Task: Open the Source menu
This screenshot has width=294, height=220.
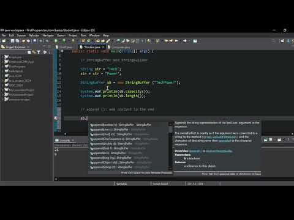Action: point(21,35)
